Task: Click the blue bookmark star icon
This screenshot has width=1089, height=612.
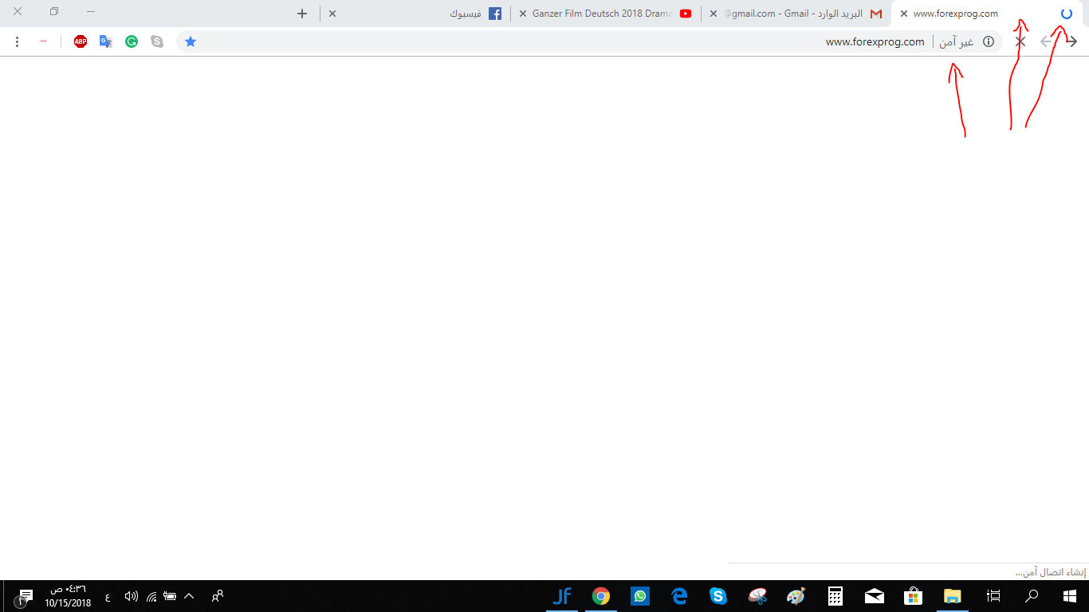Action: coord(191,41)
